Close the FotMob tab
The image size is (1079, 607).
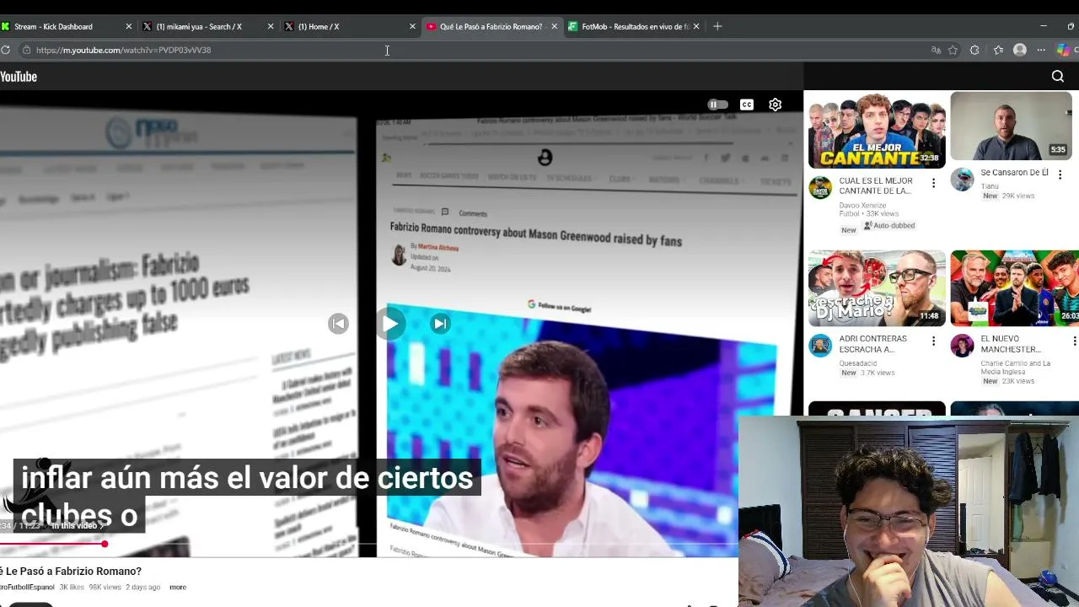tap(695, 26)
